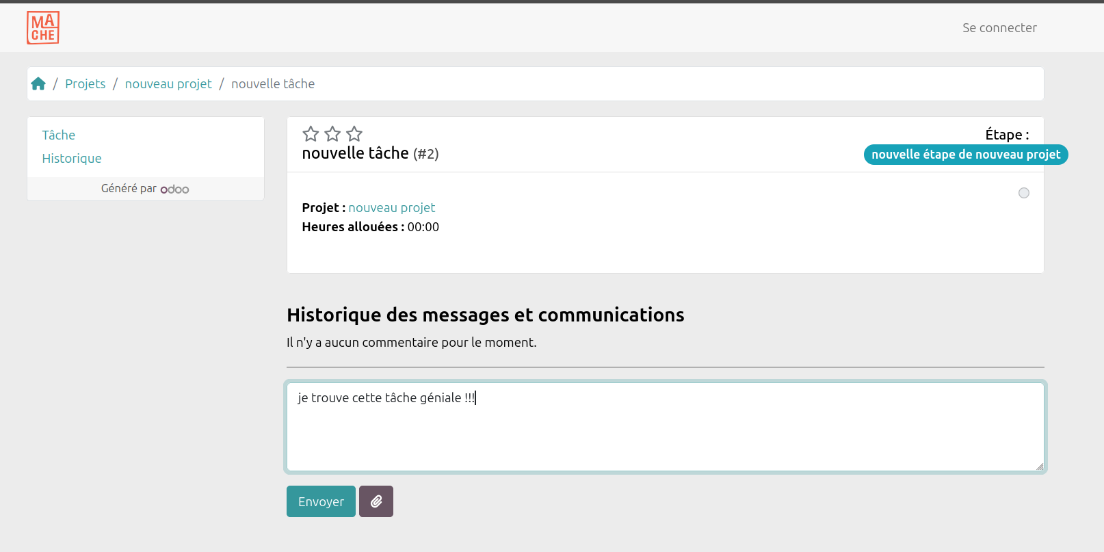Click the MA CHE logo
Screen dimensions: 1104x552
click(43, 28)
